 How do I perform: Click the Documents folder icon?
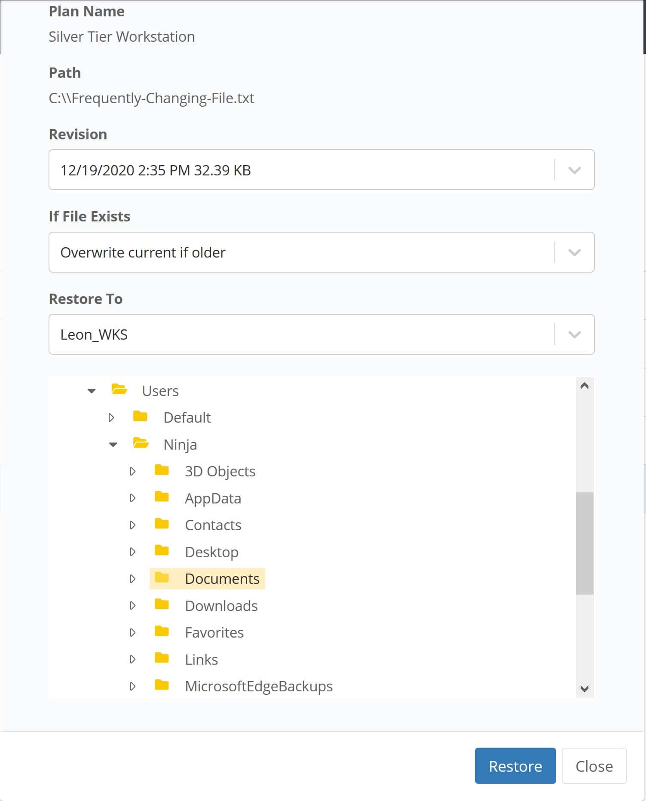(x=162, y=578)
